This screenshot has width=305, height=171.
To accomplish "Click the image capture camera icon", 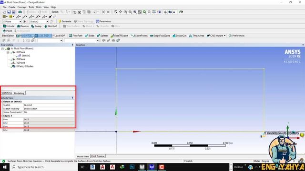I will click(20, 12).
